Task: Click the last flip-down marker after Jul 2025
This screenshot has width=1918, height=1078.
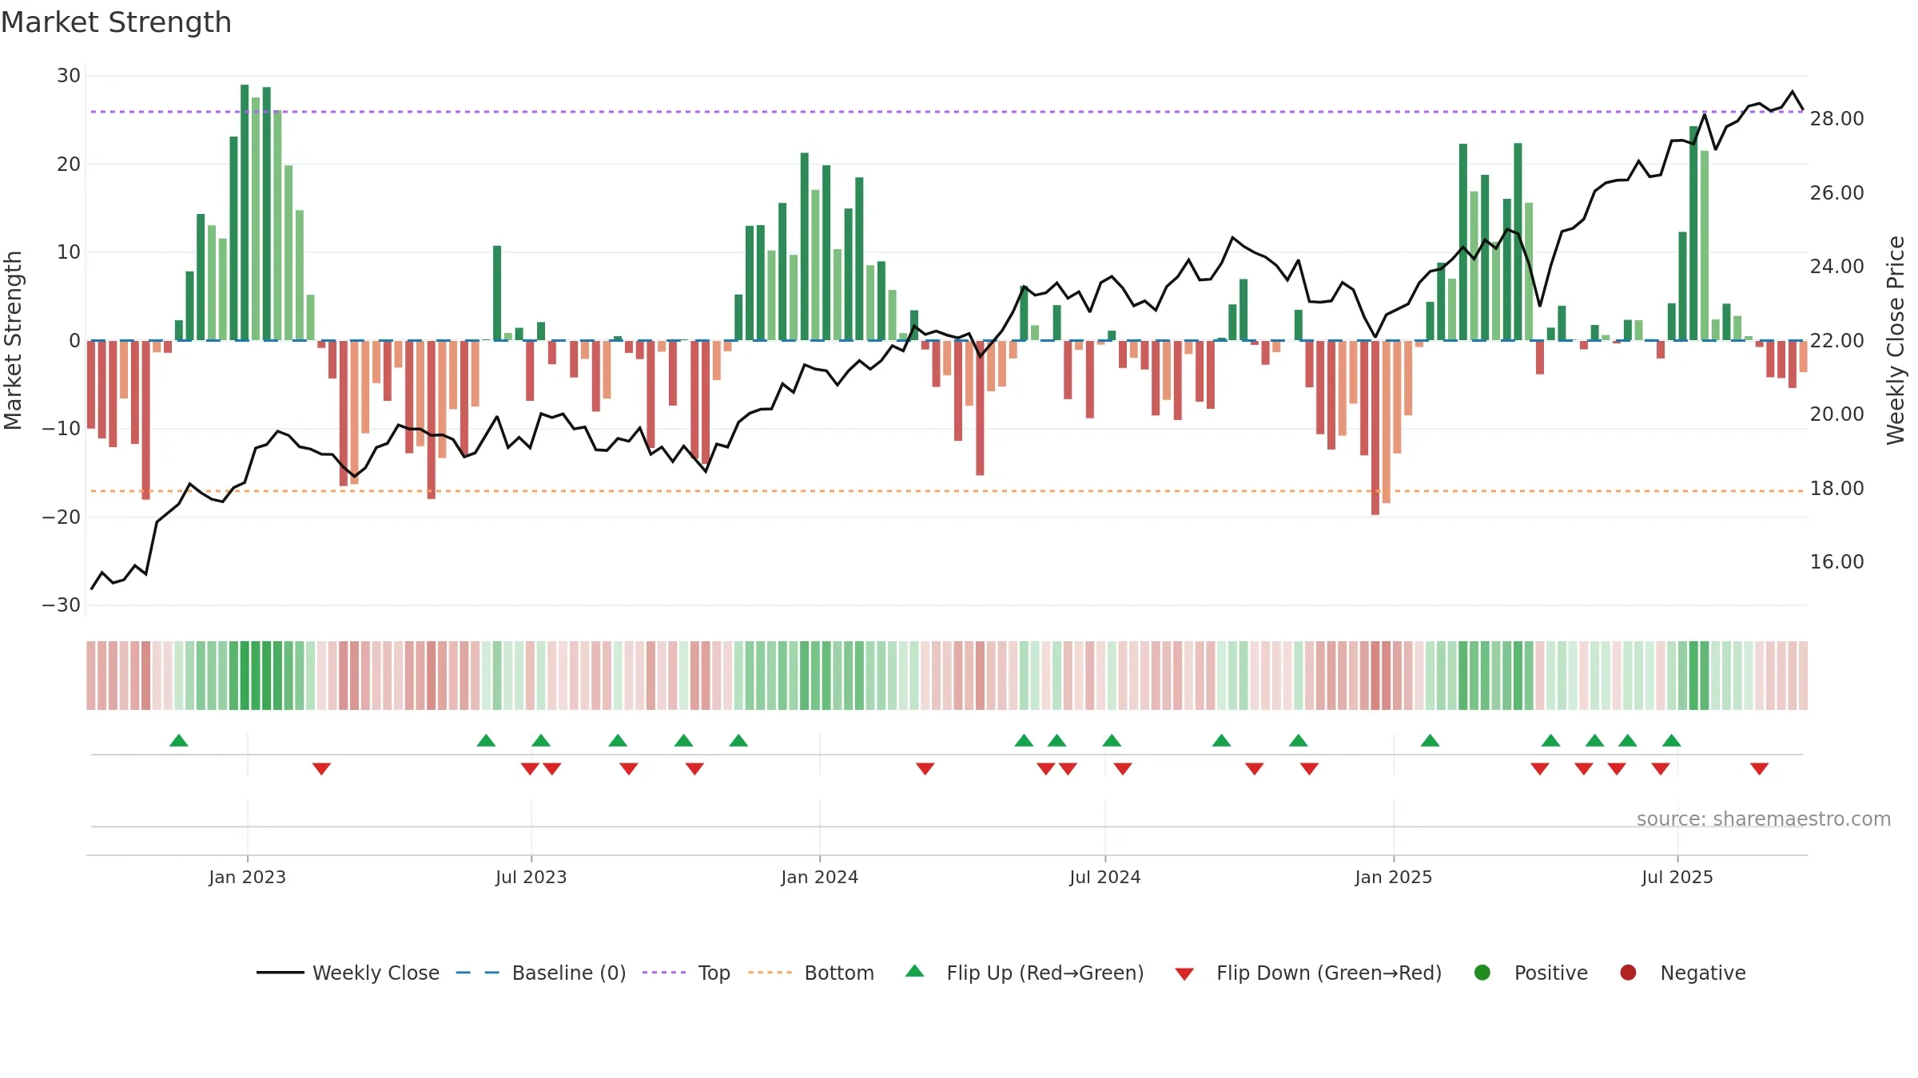Action: coord(1759,769)
